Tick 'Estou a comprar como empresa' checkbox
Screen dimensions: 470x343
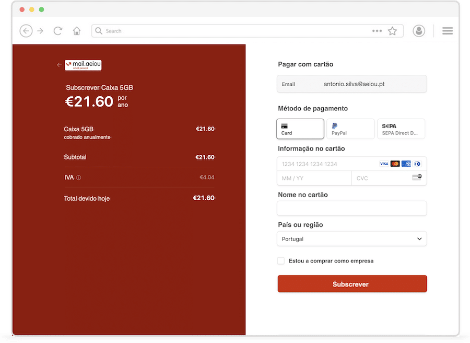click(281, 260)
